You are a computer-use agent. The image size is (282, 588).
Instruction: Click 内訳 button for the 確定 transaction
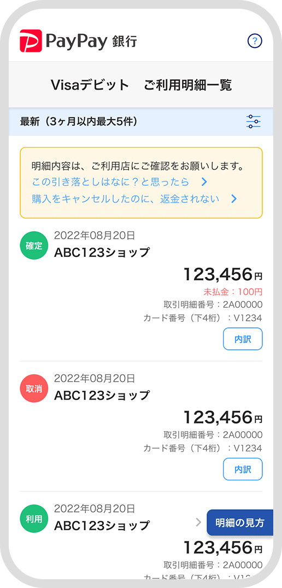(243, 339)
